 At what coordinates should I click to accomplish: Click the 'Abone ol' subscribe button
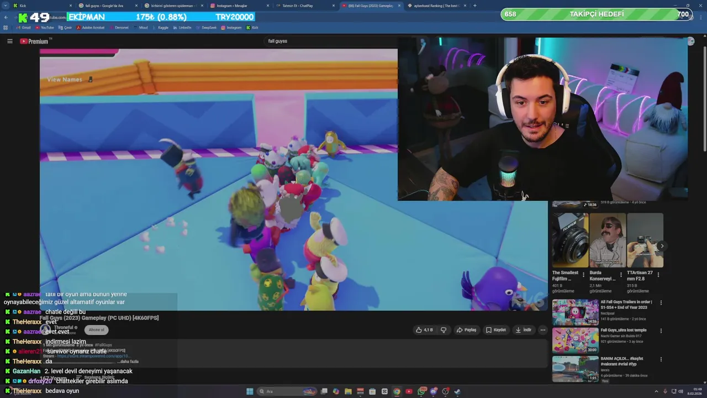(x=96, y=330)
